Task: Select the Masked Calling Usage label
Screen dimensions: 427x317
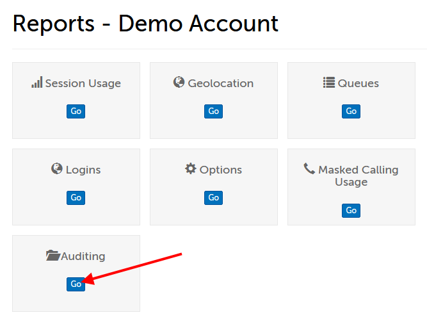Action: coord(358,176)
